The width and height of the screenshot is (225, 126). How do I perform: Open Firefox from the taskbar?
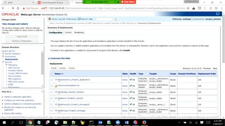(x=144, y=122)
